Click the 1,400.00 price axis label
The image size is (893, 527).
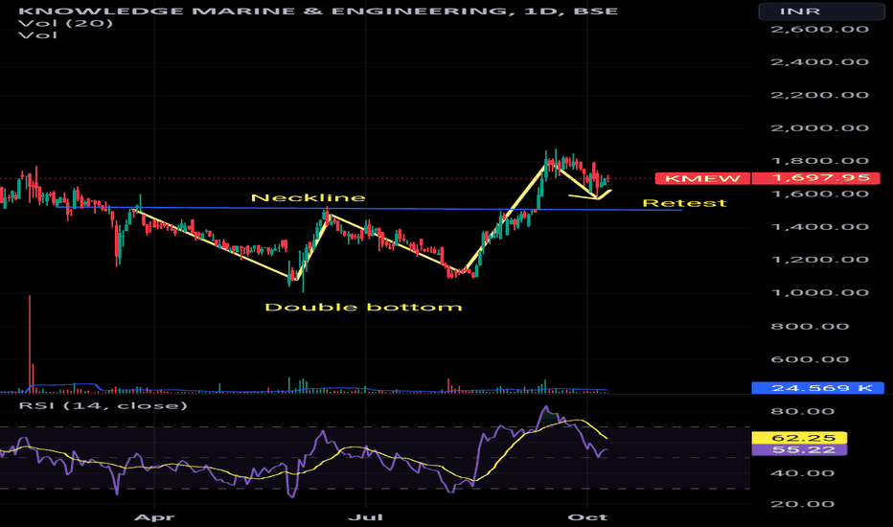tap(819, 227)
